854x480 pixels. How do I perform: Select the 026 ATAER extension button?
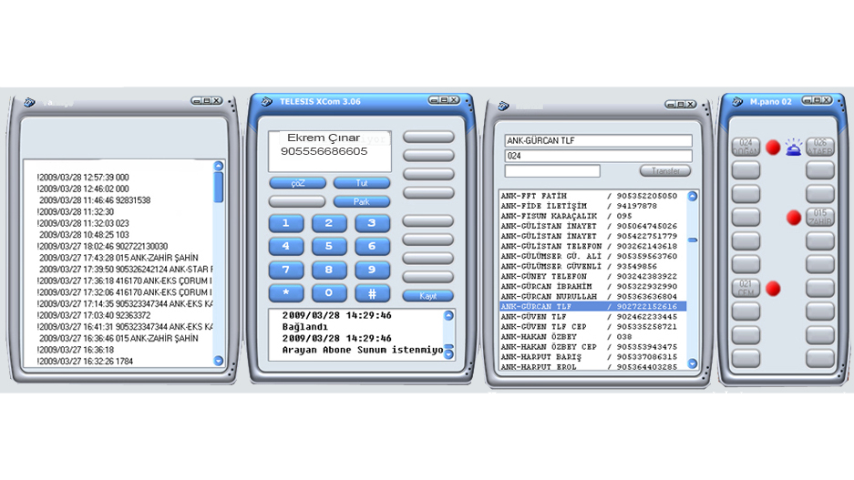click(x=819, y=147)
